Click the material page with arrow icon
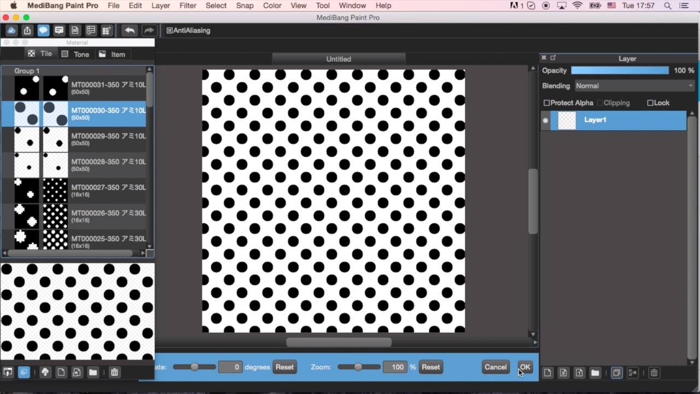The height and width of the screenshot is (394, 700). tap(77, 372)
